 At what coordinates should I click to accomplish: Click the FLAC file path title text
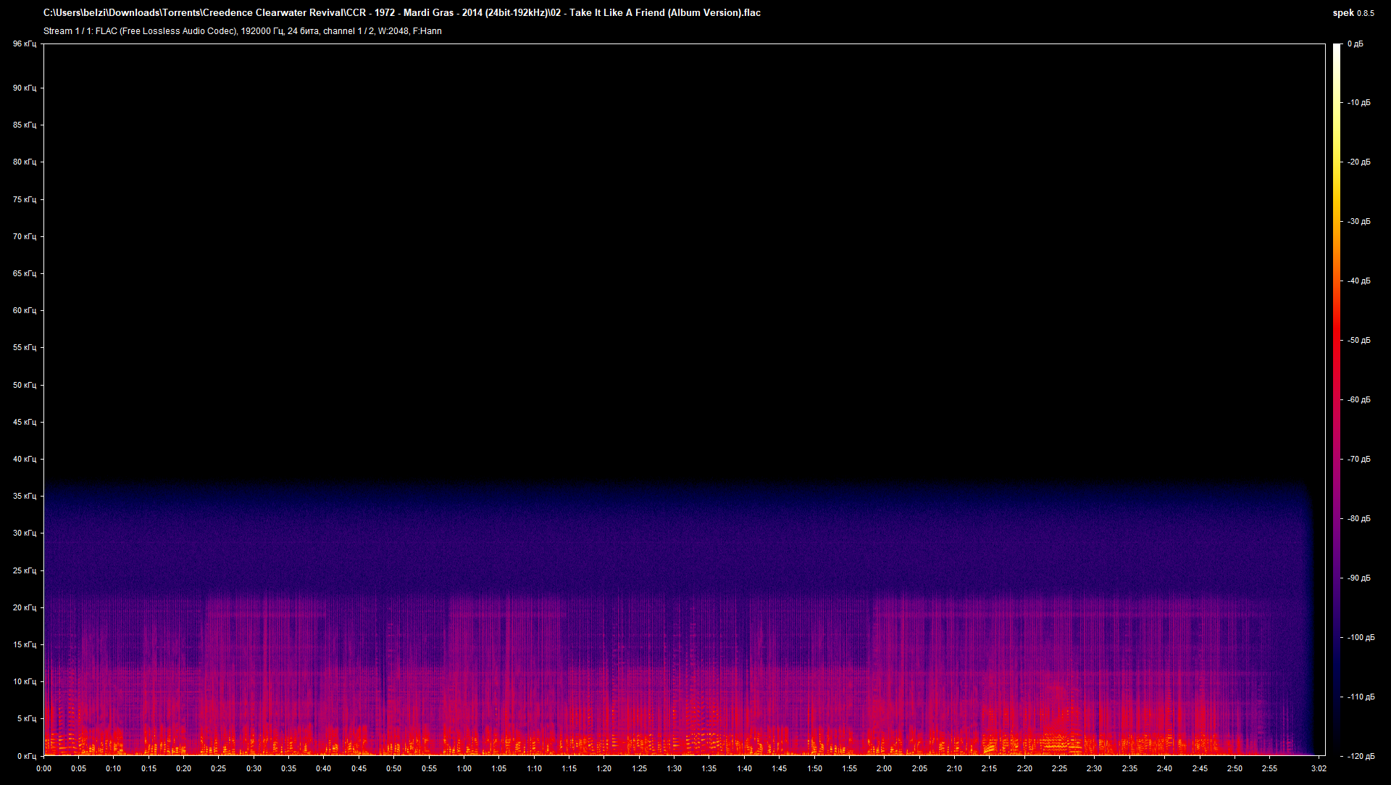point(401,12)
